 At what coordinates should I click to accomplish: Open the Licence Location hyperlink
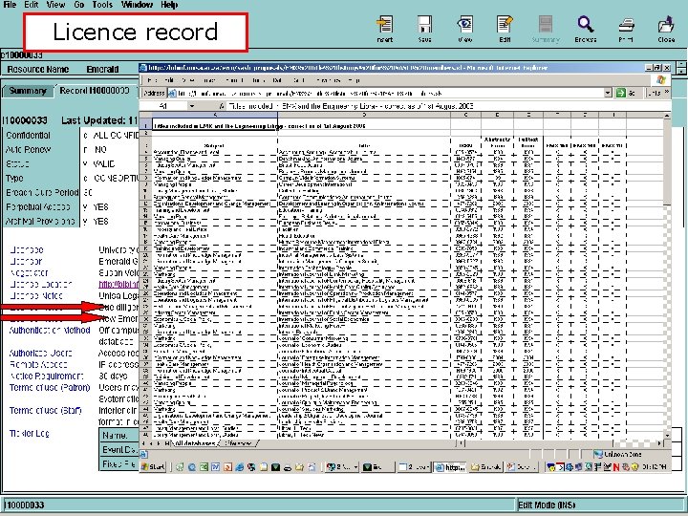(x=118, y=285)
